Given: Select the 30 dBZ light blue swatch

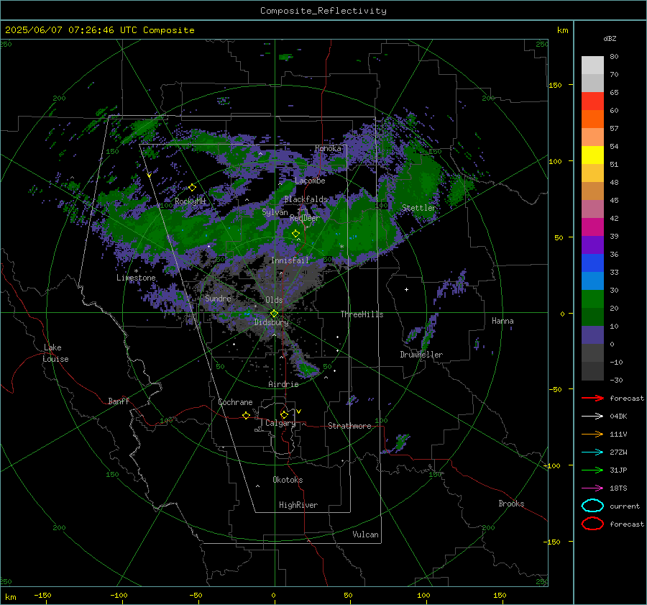Looking at the screenshot, I should [592, 281].
